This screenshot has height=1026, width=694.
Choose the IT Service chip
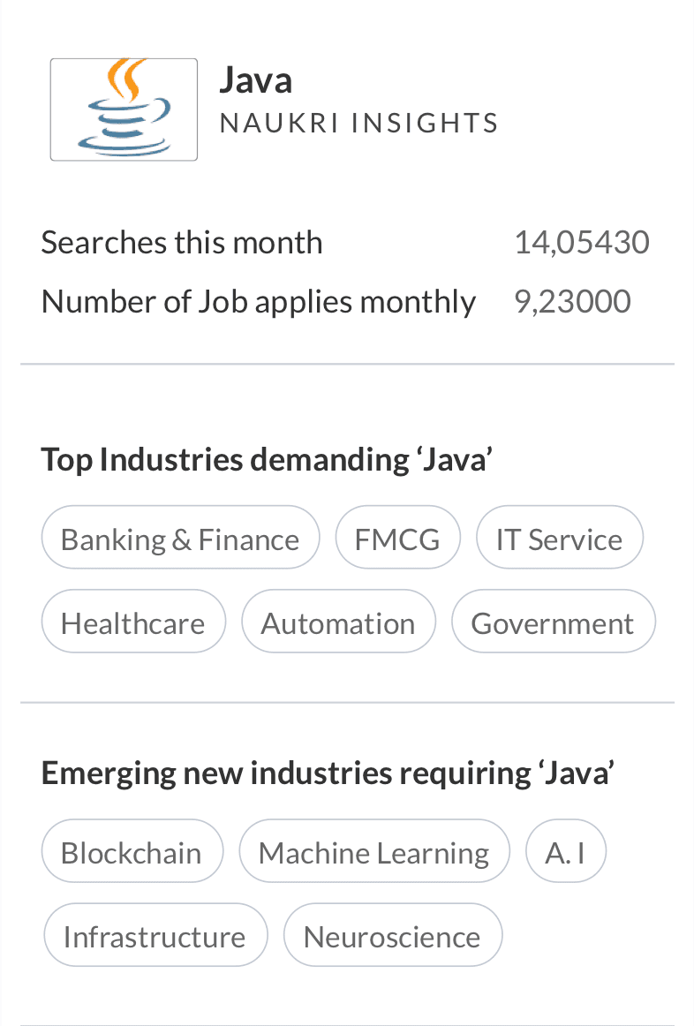[x=559, y=539]
